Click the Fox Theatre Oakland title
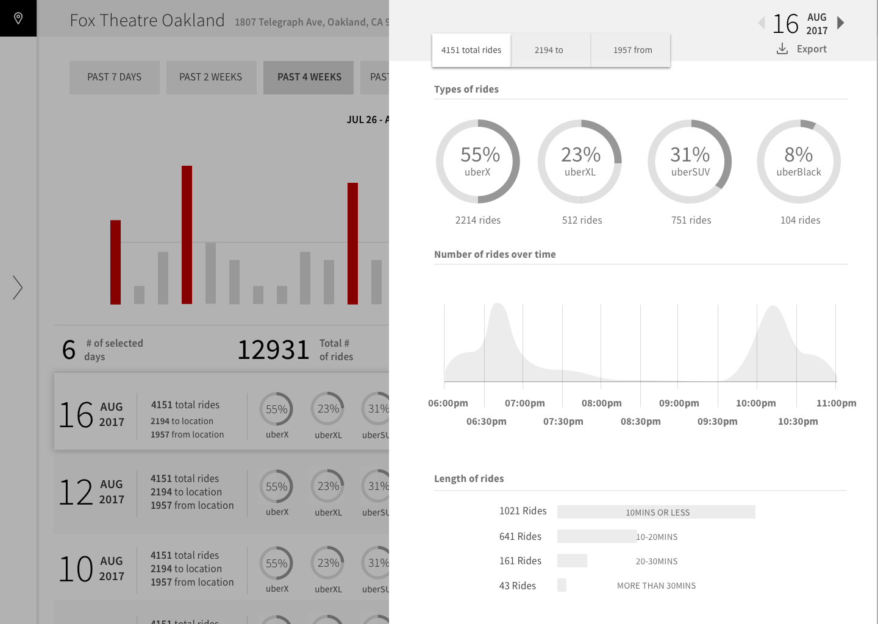Screen dimensions: 878x624 pyautogui.click(x=147, y=20)
